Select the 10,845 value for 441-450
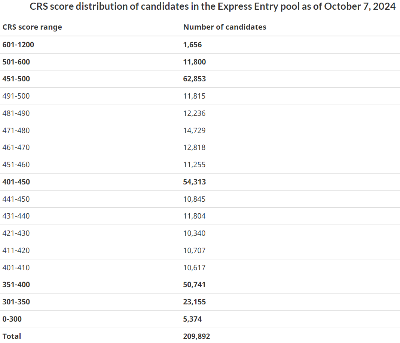 pos(194,199)
